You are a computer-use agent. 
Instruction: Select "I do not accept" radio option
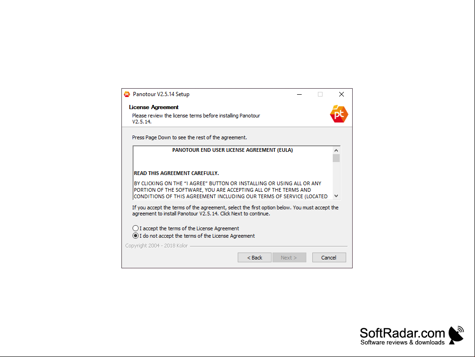135,236
